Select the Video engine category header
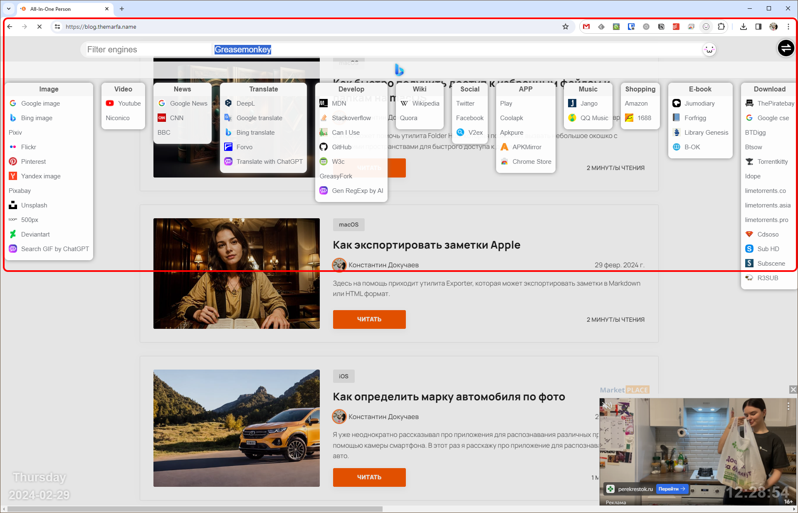 [x=123, y=89]
